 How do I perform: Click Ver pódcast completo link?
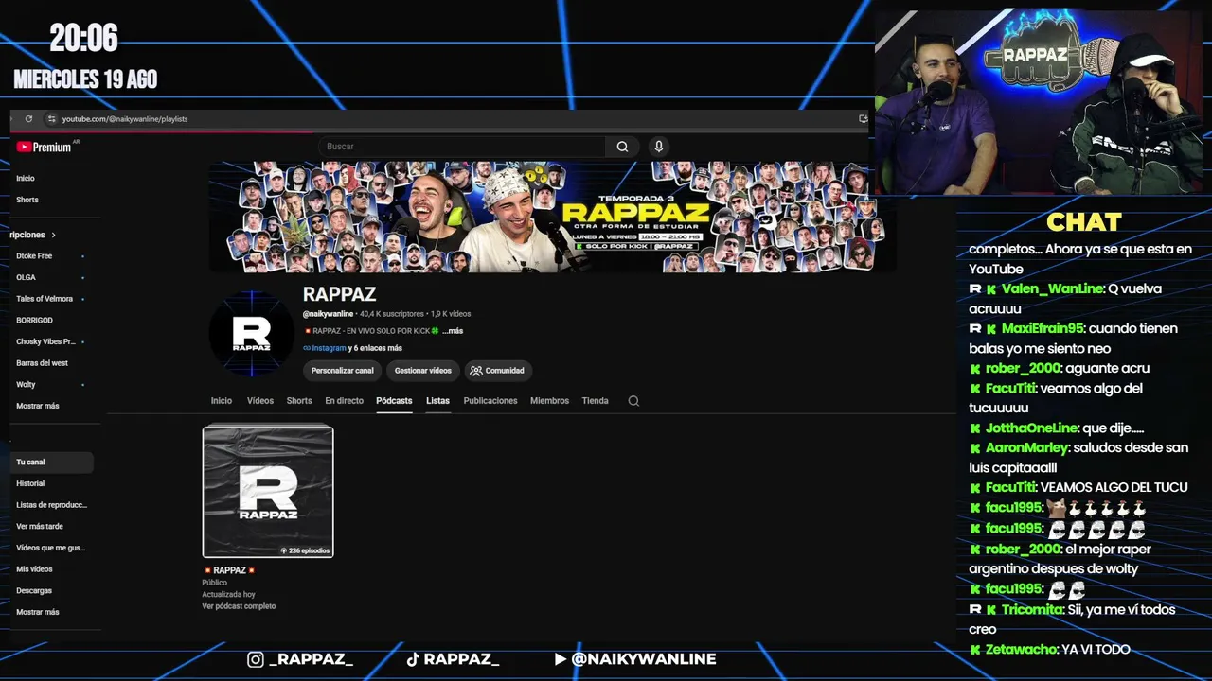pos(239,606)
